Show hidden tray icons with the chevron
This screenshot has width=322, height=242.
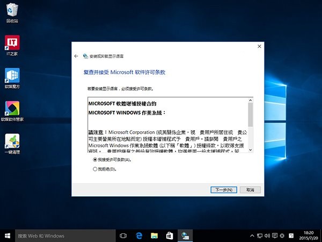pyautogui.click(x=252, y=236)
